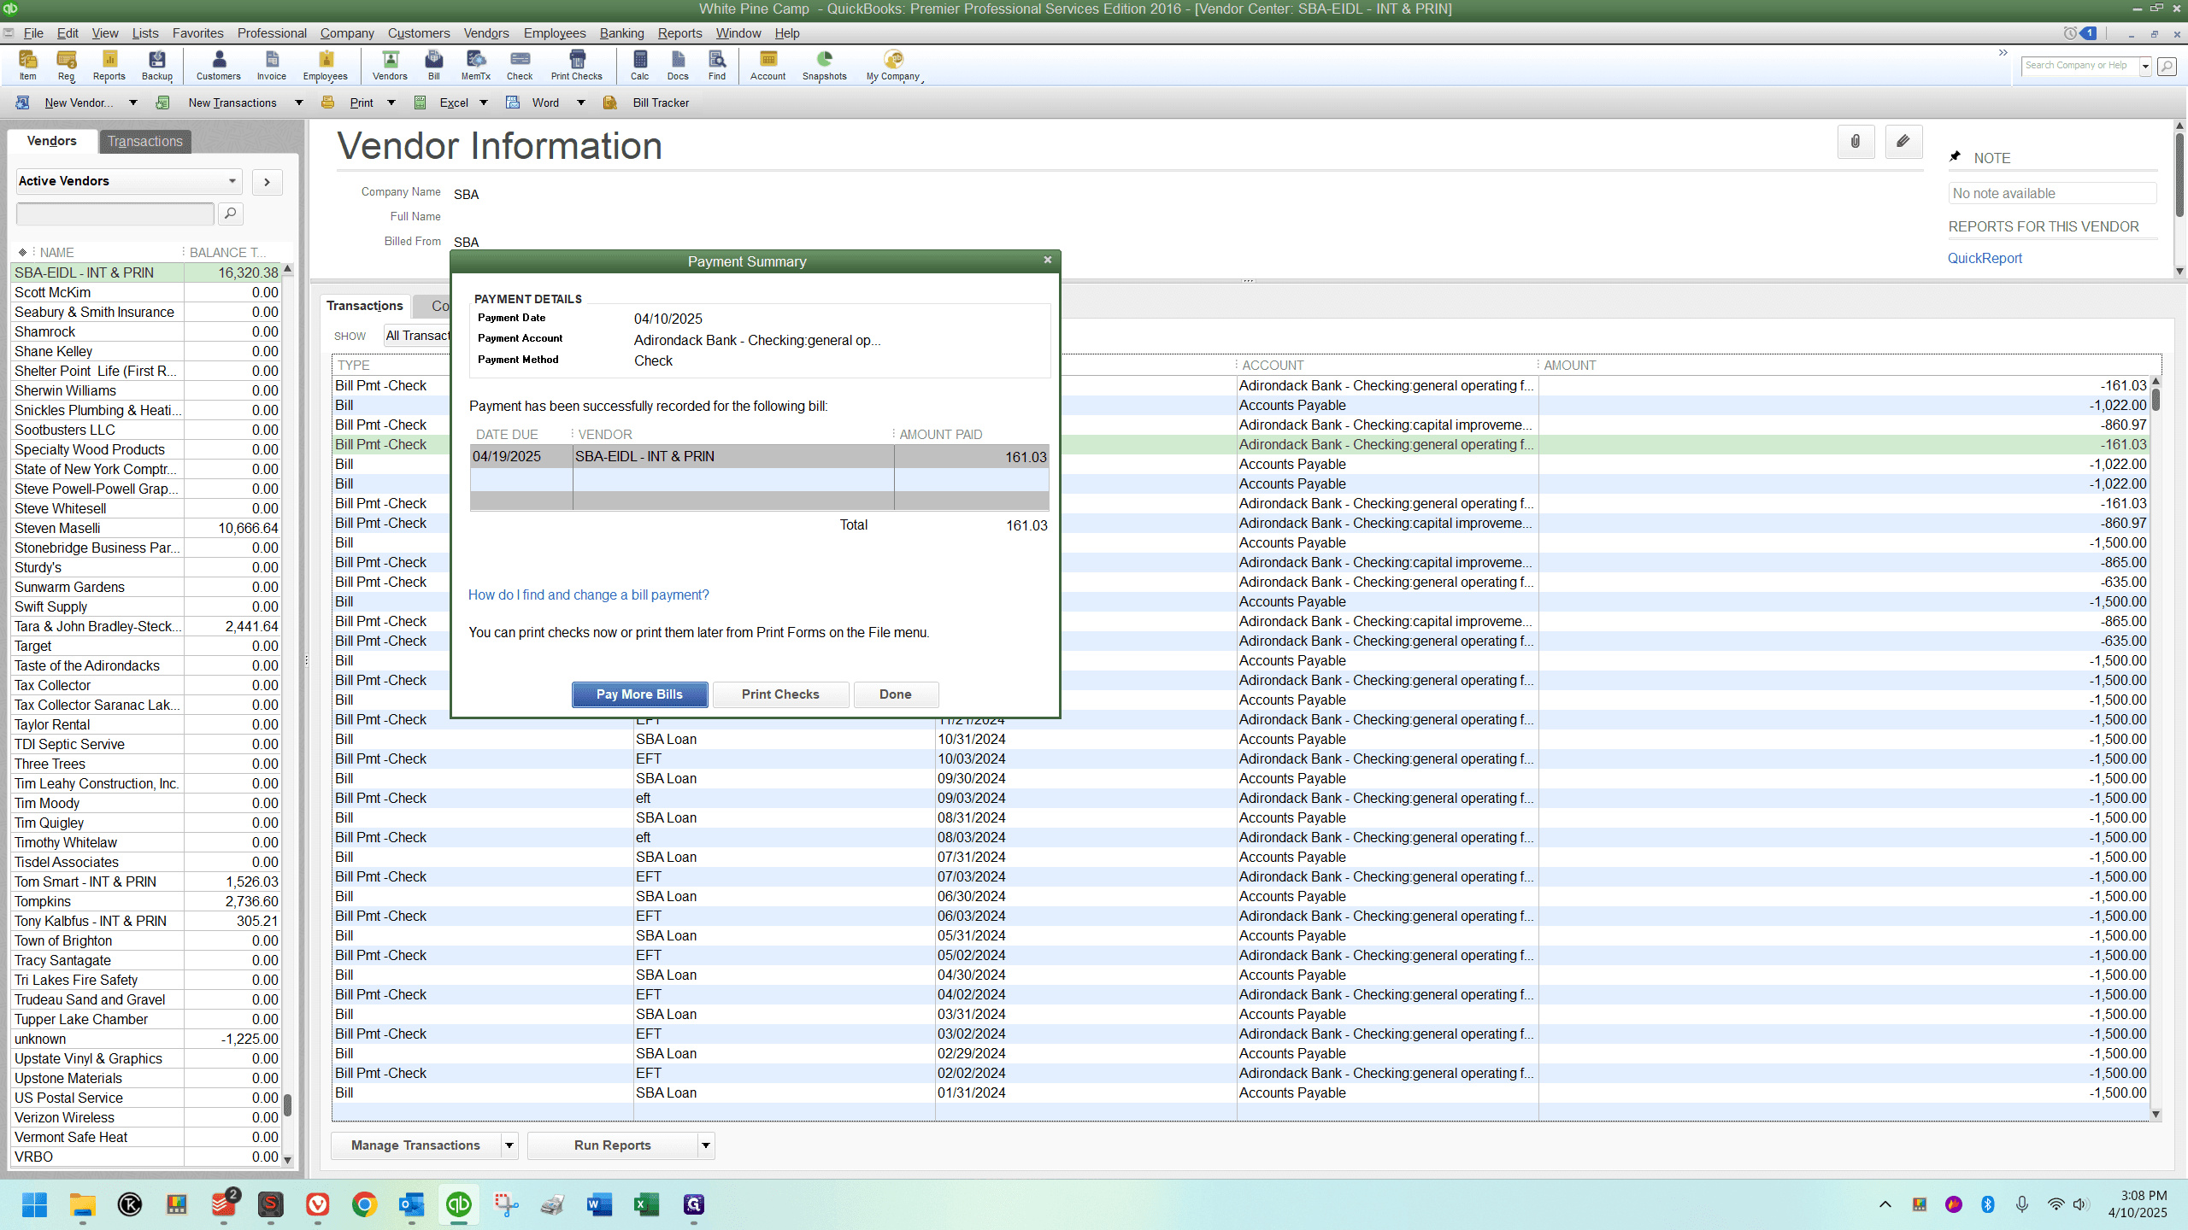The image size is (2188, 1230).
Task: Open the Calc calculator icon
Action: pos(640,65)
